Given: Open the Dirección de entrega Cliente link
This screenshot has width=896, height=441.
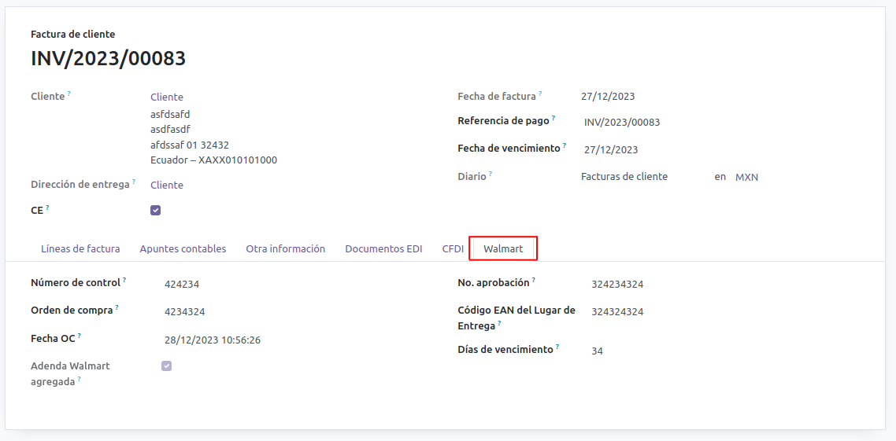Looking at the screenshot, I should click(167, 186).
